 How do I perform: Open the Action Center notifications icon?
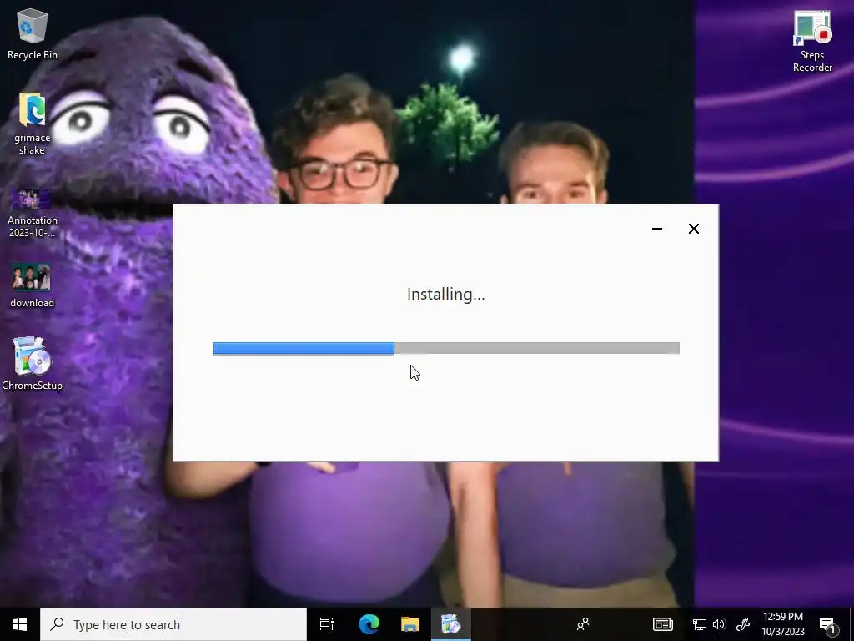pyautogui.click(x=827, y=624)
